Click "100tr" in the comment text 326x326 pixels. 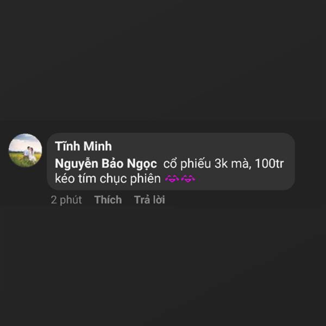pyautogui.click(x=269, y=164)
